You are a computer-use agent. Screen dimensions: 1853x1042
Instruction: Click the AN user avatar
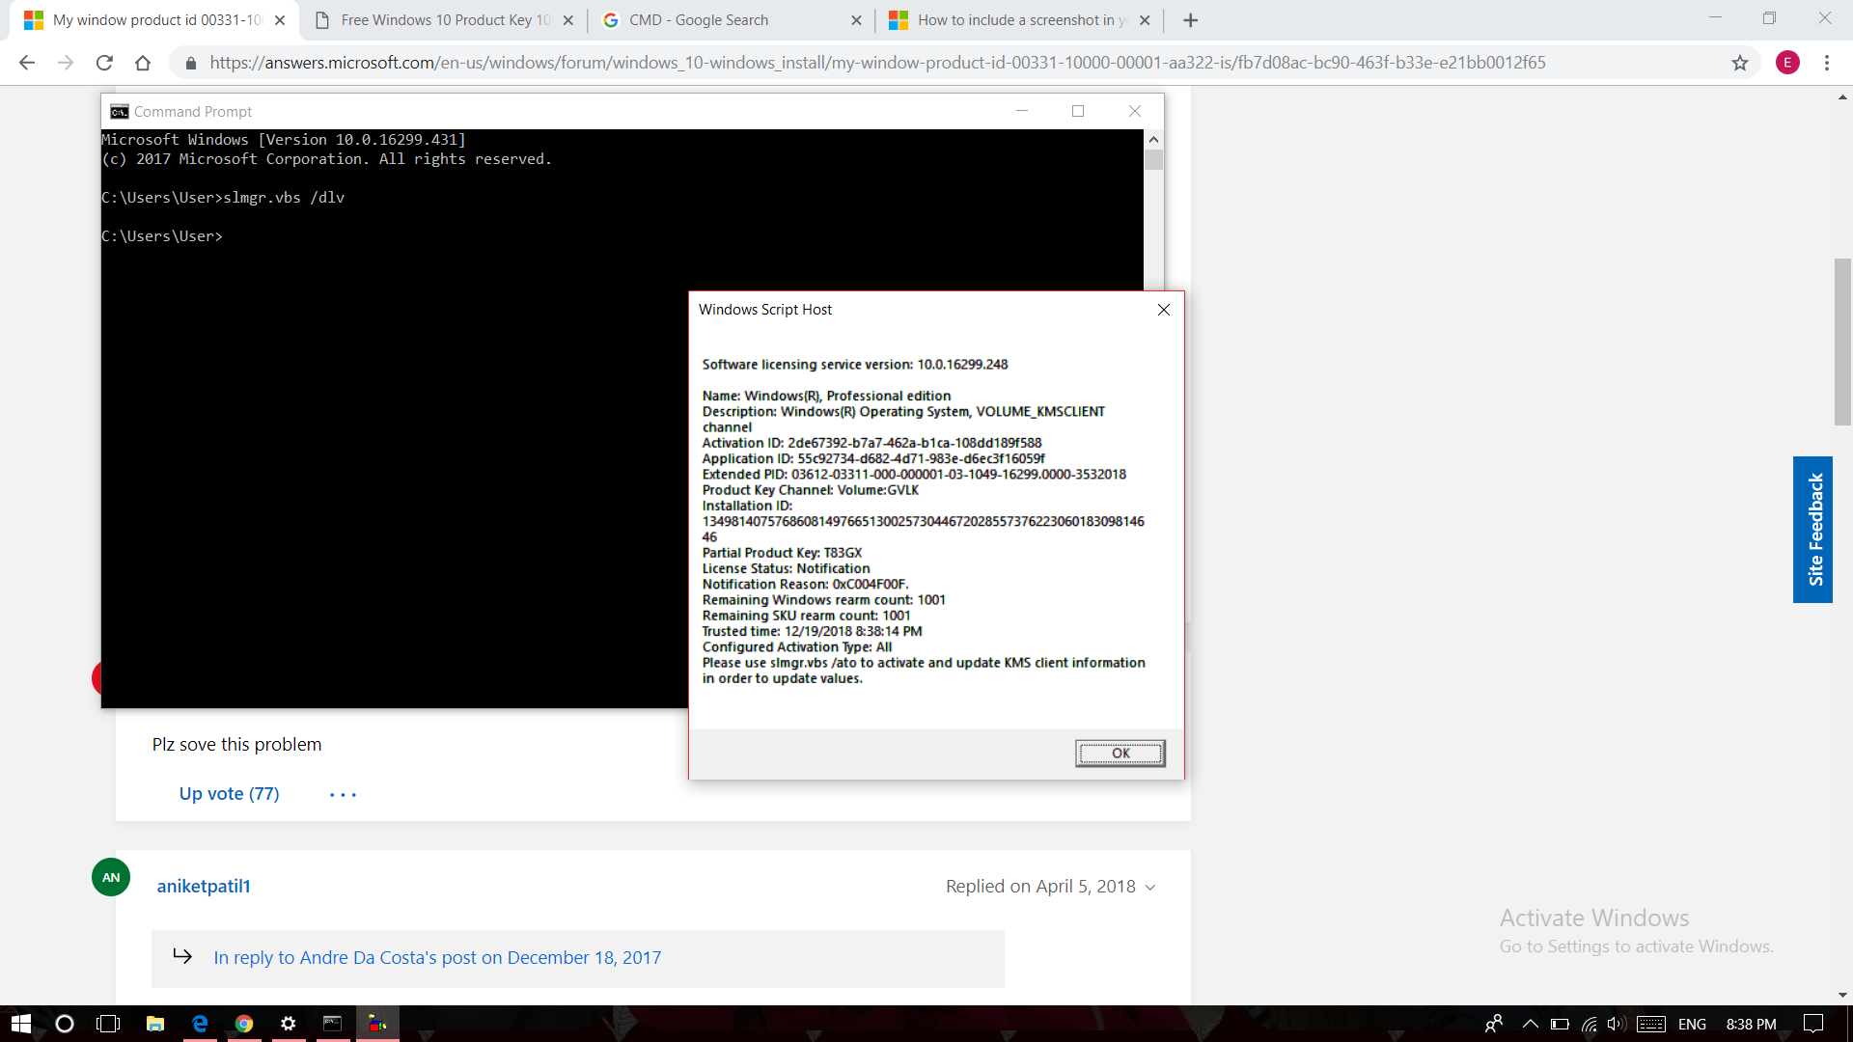tap(111, 877)
